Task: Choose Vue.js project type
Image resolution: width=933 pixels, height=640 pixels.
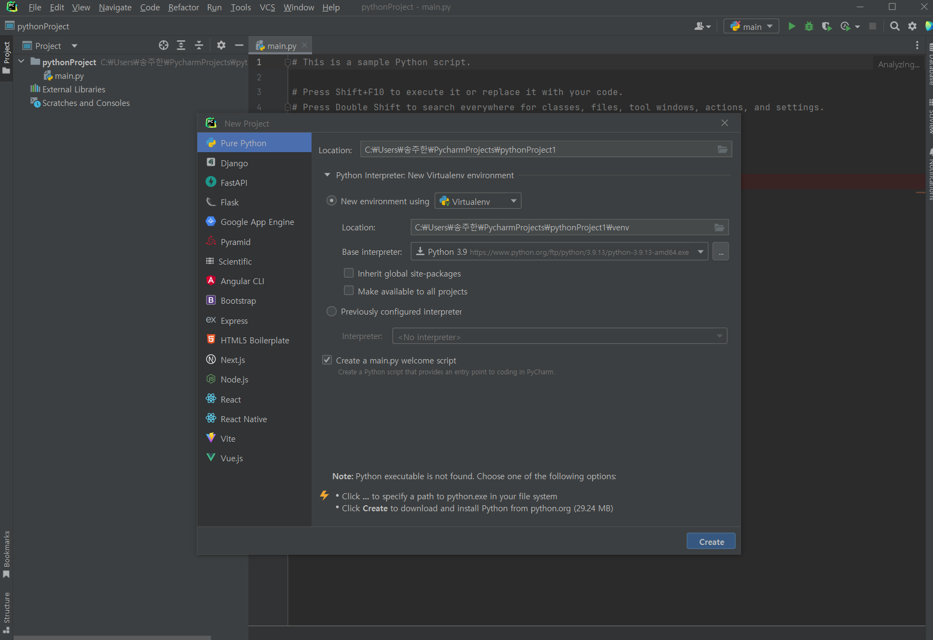Action: point(254,458)
